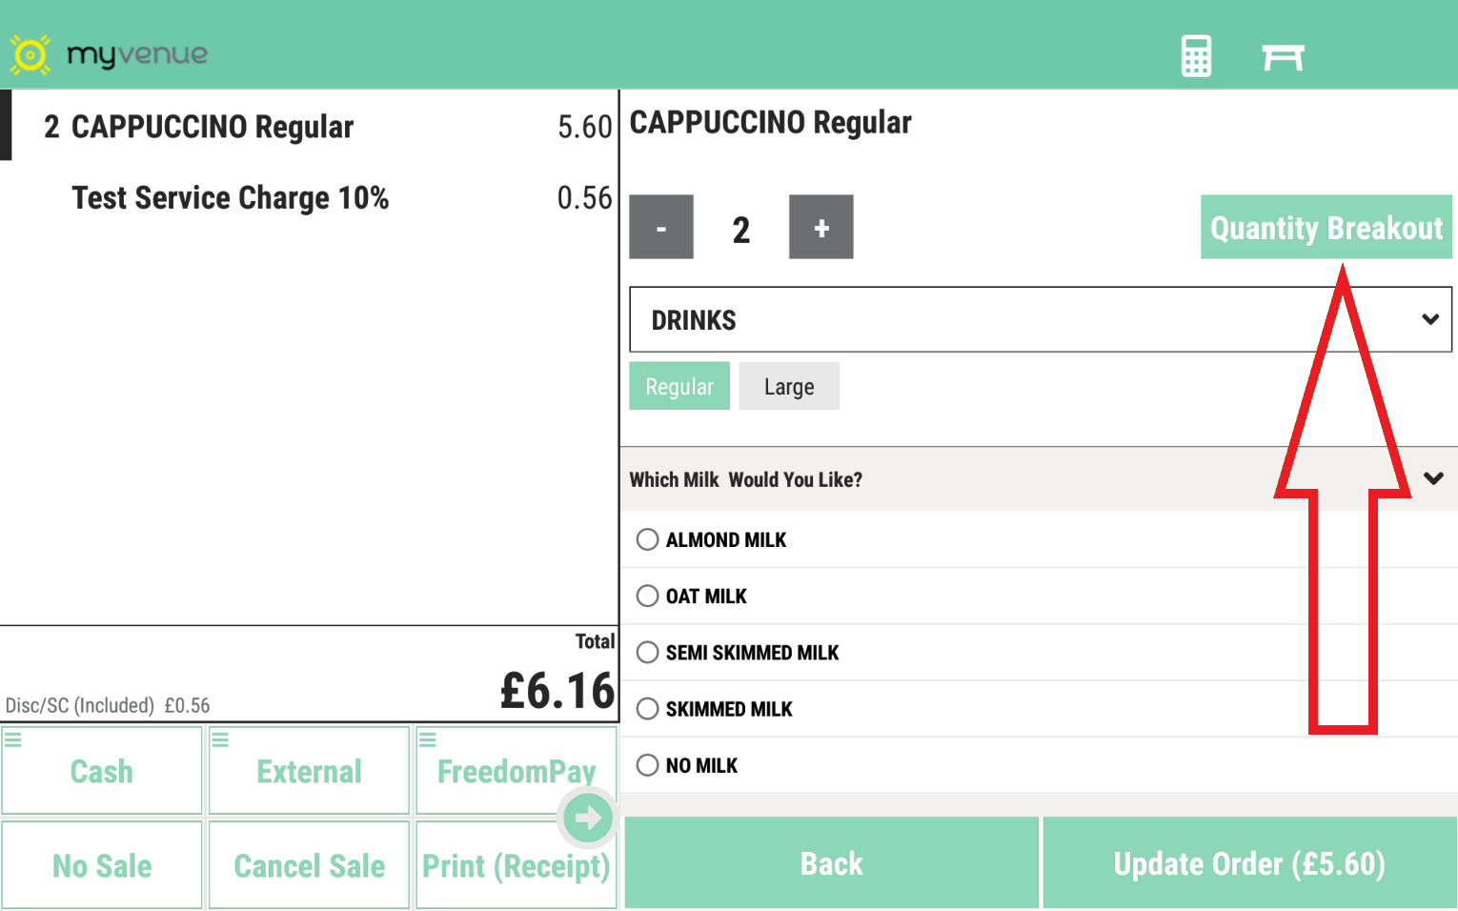The image size is (1458, 911).
Task: Open the Cash button menu icon
Action: click(x=13, y=739)
